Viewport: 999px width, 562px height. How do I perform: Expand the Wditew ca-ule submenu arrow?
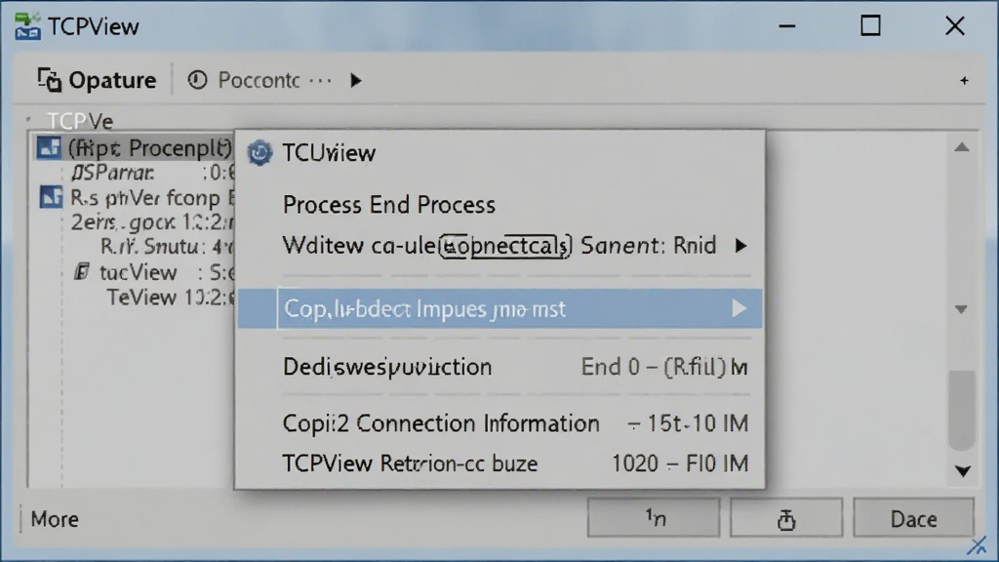[x=740, y=246]
